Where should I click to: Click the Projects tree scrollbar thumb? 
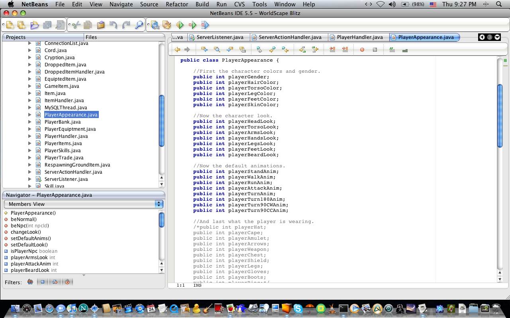click(x=162, y=121)
